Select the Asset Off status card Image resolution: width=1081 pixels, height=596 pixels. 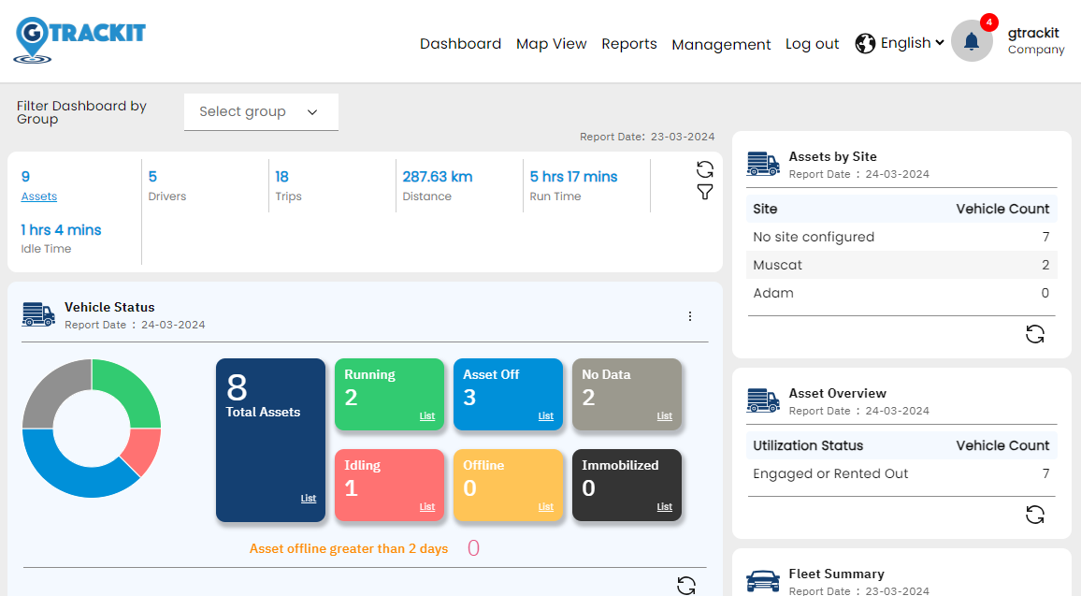508,394
